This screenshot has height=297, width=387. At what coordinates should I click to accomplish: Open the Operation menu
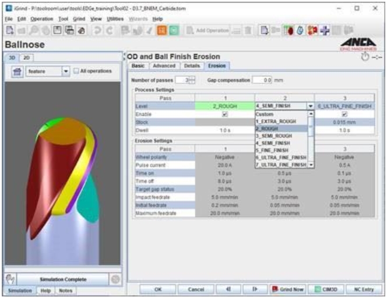pos(42,19)
